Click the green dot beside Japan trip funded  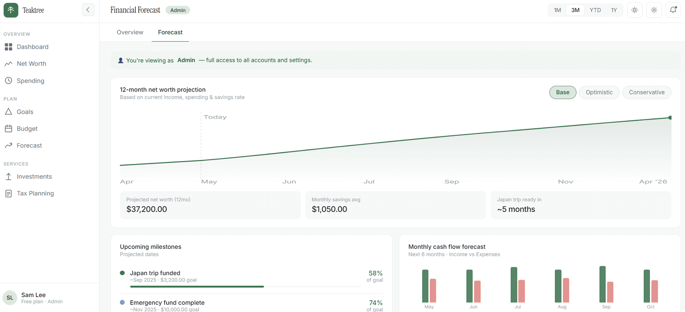122,273
